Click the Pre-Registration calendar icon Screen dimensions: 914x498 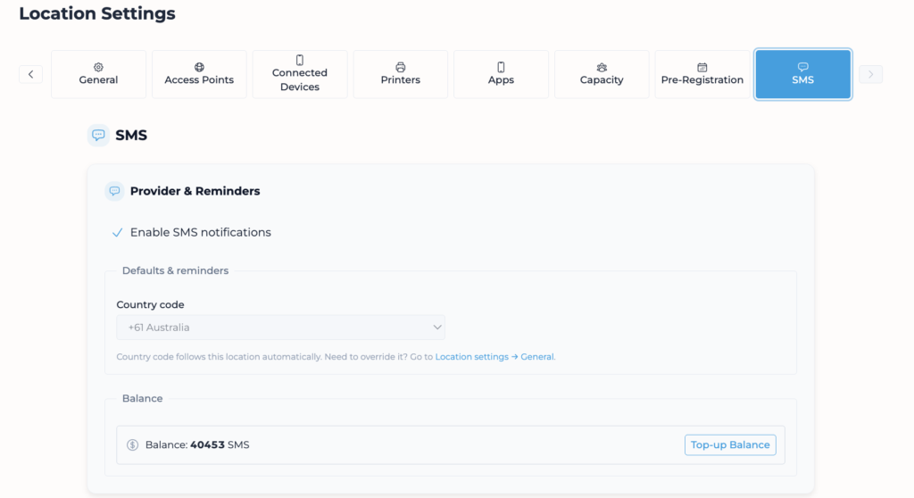pos(702,67)
